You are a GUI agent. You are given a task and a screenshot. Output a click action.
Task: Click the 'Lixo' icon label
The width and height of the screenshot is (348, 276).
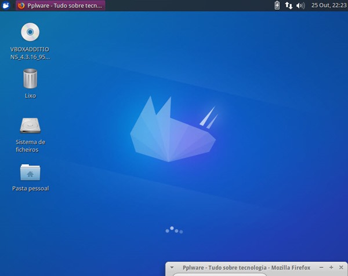click(30, 96)
